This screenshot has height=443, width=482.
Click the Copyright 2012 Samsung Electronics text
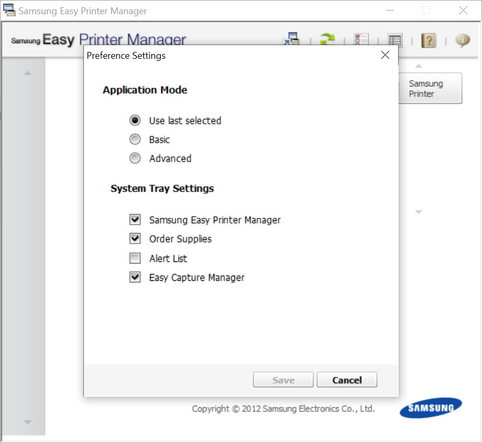point(283,409)
